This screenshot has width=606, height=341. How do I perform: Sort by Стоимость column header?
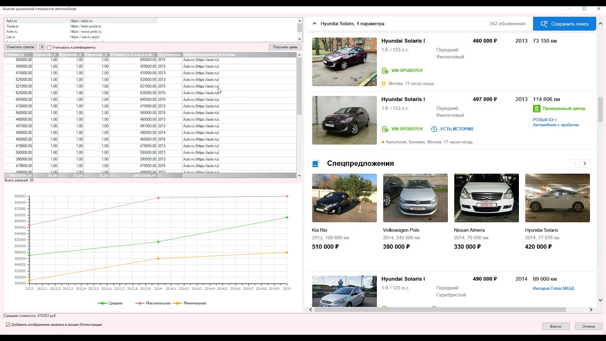[18, 55]
